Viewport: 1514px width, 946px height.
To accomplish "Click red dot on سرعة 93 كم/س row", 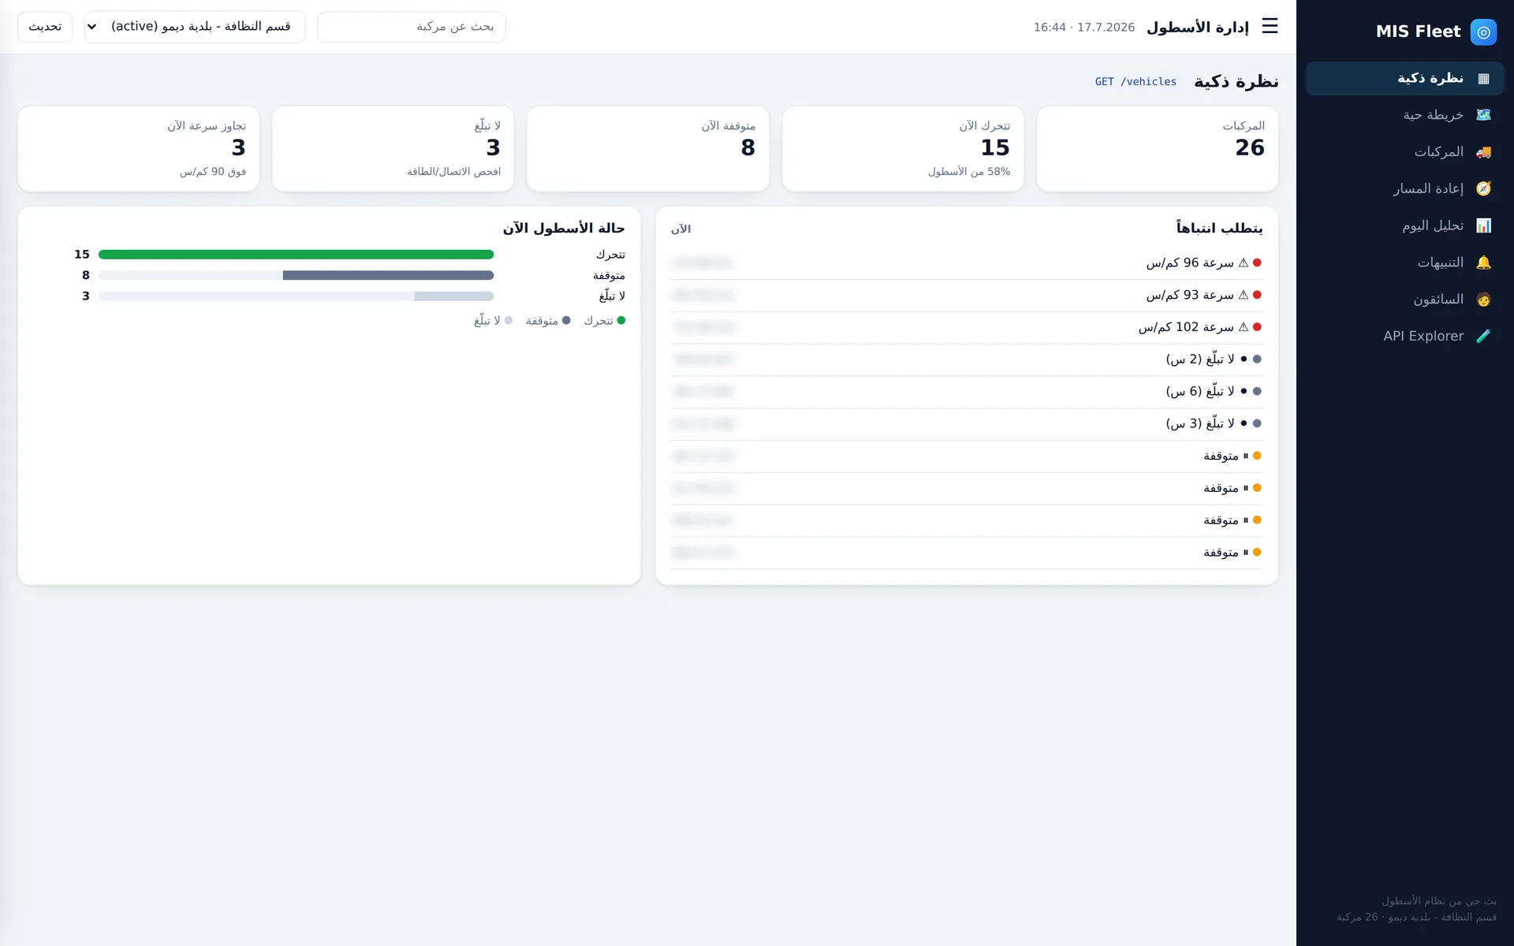I will tap(1257, 295).
